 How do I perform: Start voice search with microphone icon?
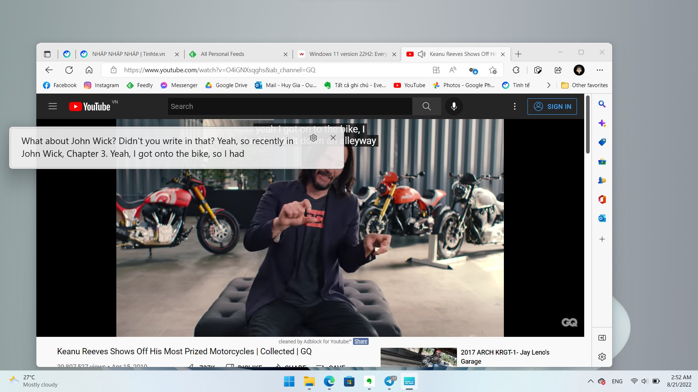tap(454, 106)
